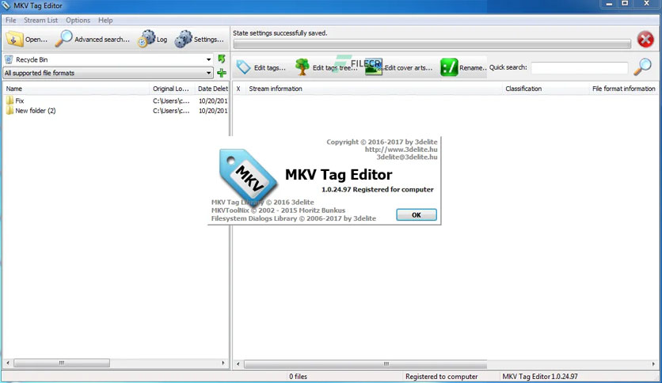Image resolution: width=662 pixels, height=383 pixels.
Task: Click the progress bar under status
Action: (x=432, y=44)
